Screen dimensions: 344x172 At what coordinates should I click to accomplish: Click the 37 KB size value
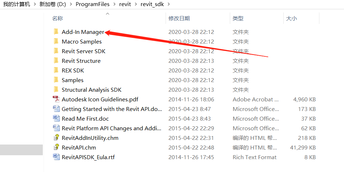308,119
